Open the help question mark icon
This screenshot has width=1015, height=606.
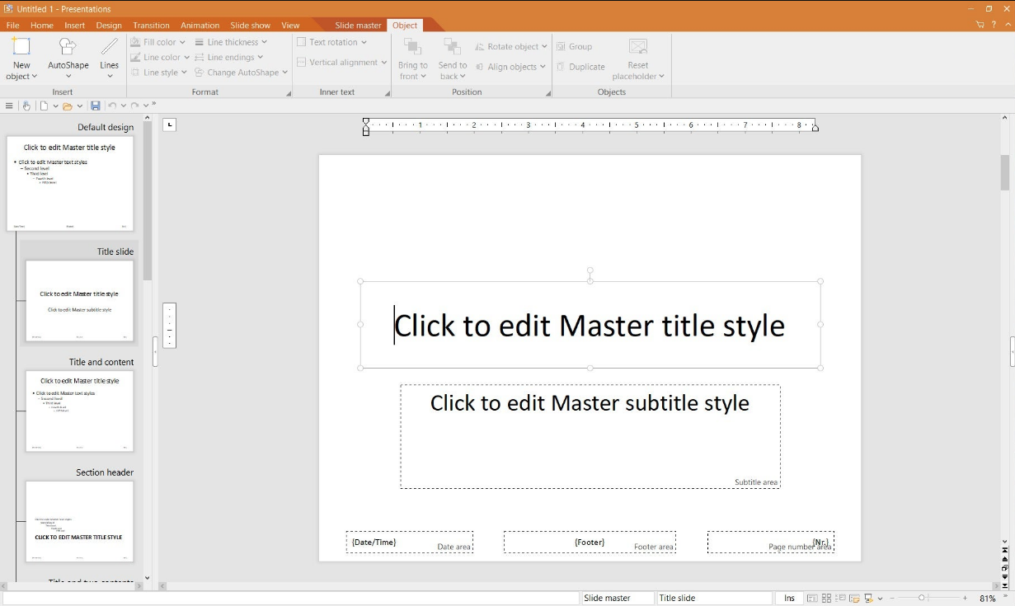[x=994, y=25]
